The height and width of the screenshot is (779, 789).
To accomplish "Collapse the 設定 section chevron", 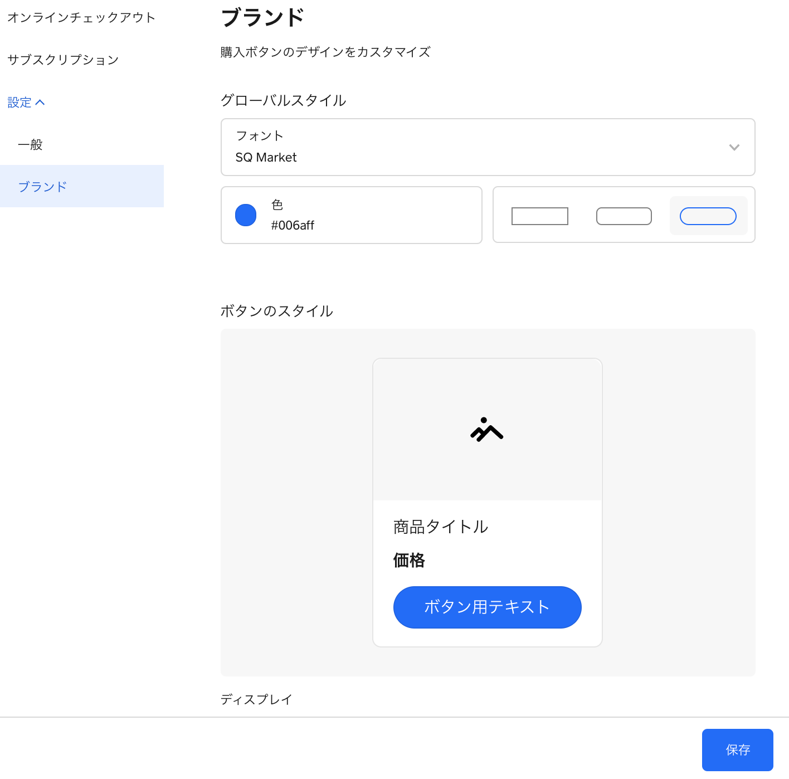I will [40, 103].
